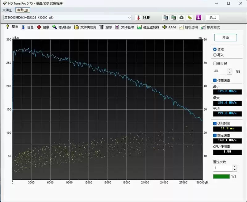Viewport: 247px width, 202px height.
Task: Decrease 通过次数 with the down arrow
Action: [235, 170]
